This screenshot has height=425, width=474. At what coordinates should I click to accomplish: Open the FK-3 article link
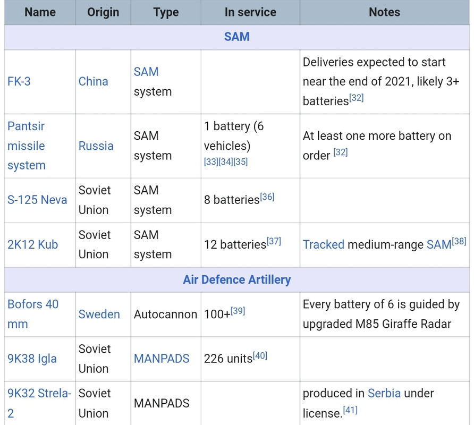[x=19, y=82]
